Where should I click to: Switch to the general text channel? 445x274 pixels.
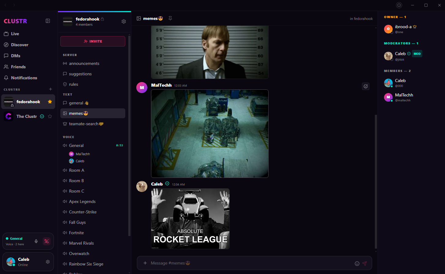93,103
